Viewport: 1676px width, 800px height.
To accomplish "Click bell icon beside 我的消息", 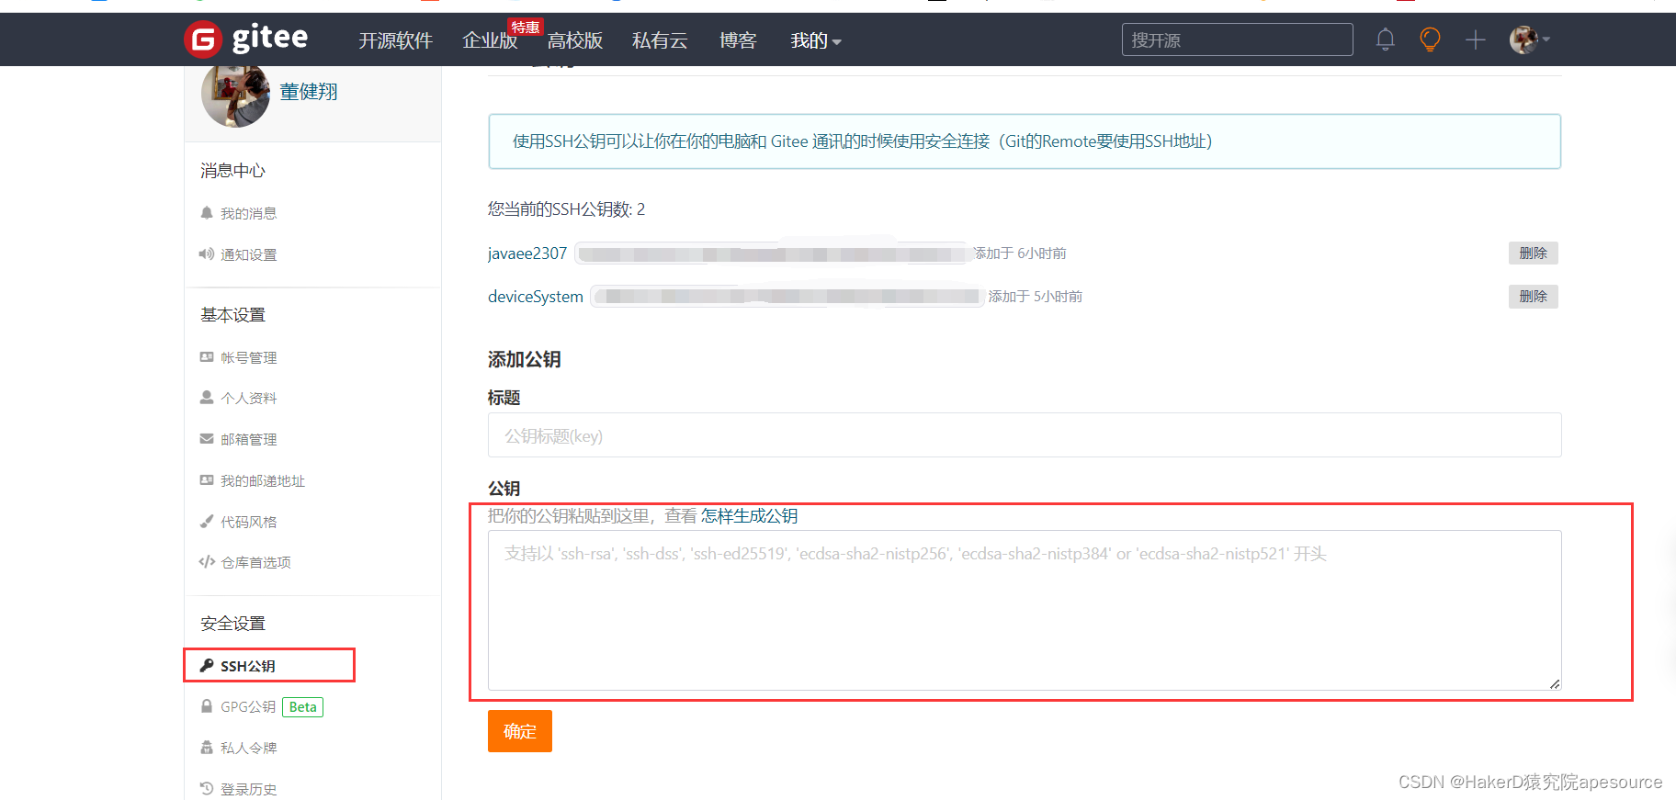I will (x=207, y=213).
